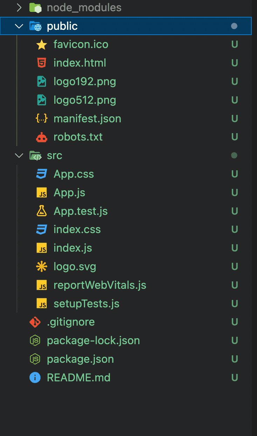Click the CSS icon next to App.css
Image resolution: width=257 pixels, height=436 pixels.
(42, 174)
